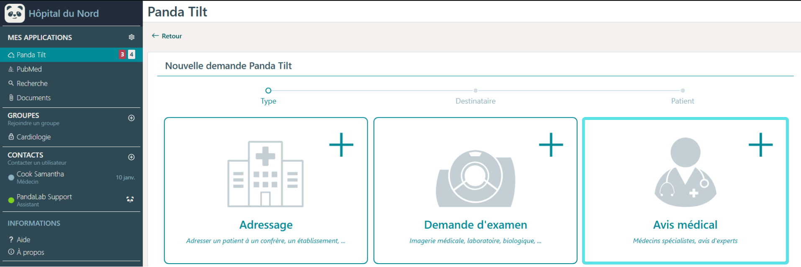Click the Destinataire step label
801x267 pixels.
tap(475, 101)
